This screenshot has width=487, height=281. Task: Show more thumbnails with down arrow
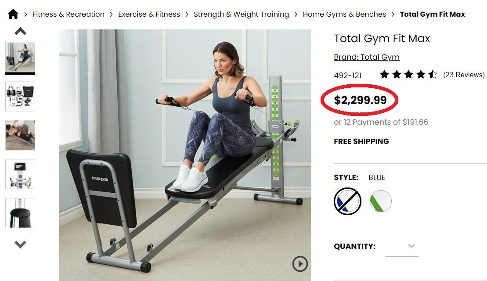20,245
